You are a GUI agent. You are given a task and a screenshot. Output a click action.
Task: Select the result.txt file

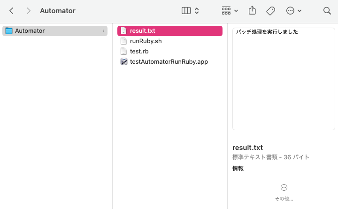coord(142,31)
